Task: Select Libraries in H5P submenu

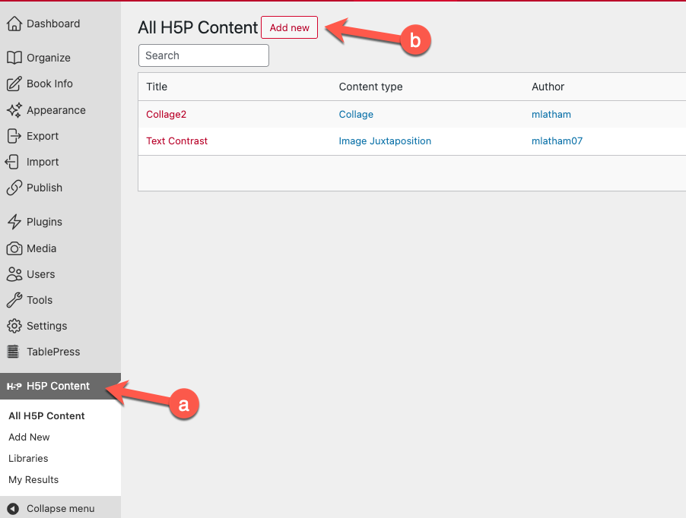Action: click(28, 458)
